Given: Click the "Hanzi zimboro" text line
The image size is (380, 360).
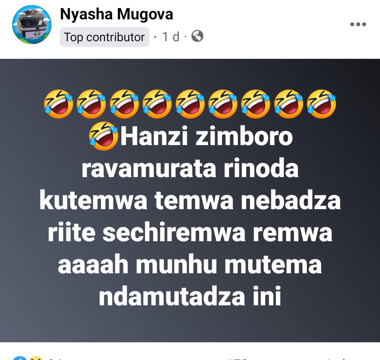Looking at the screenshot, I should (x=207, y=136).
